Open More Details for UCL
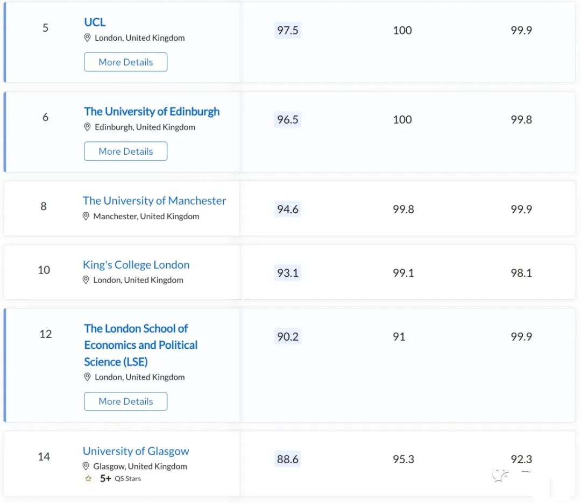The width and height of the screenshot is (581, 503). click(x=125, y=62)
